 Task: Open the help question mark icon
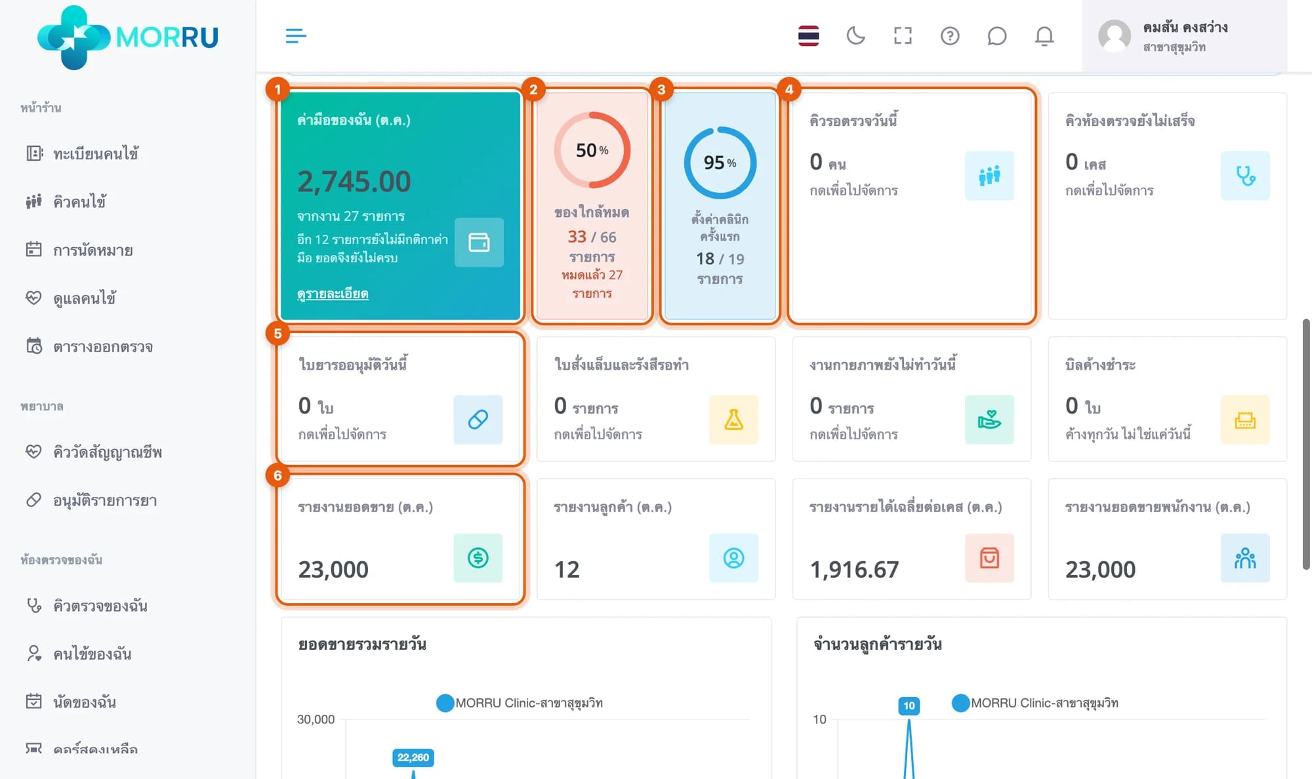(x=950, y=35)
